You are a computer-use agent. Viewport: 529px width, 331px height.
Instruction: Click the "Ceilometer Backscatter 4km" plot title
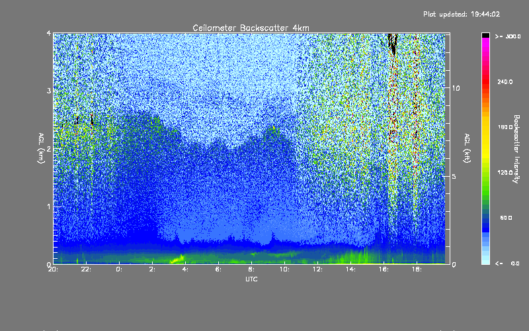(x=251, y=28)
